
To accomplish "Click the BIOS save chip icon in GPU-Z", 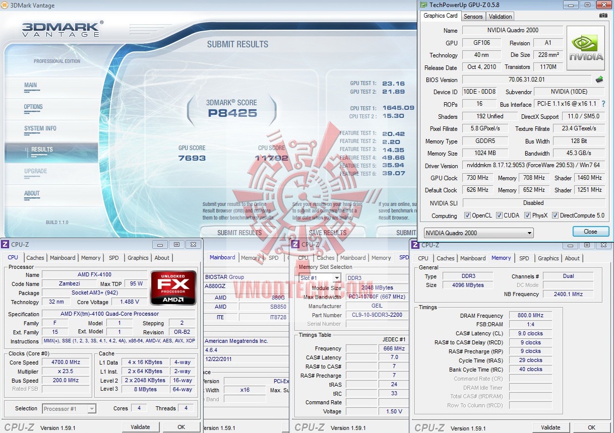I will (x=599, y=80).
